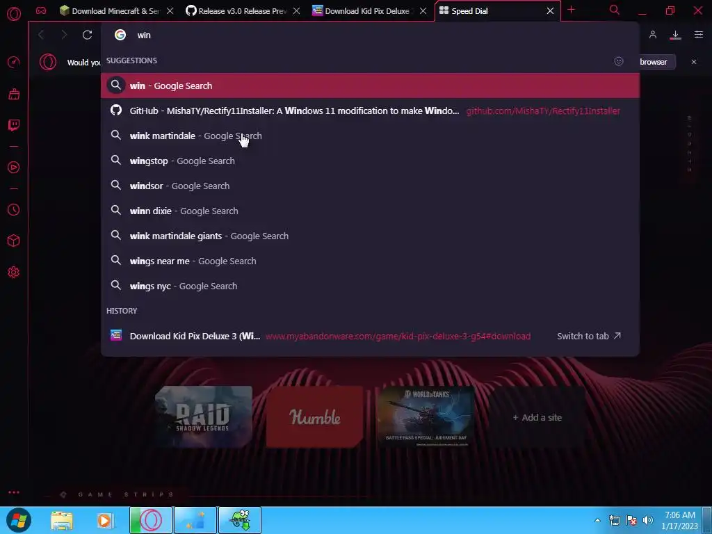The height and width of the screenshot is (534, 712).
Task: Close the Download Minecraft tab
Action: coord(170,11)
